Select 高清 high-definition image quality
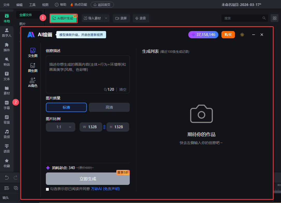 [109, 107]
